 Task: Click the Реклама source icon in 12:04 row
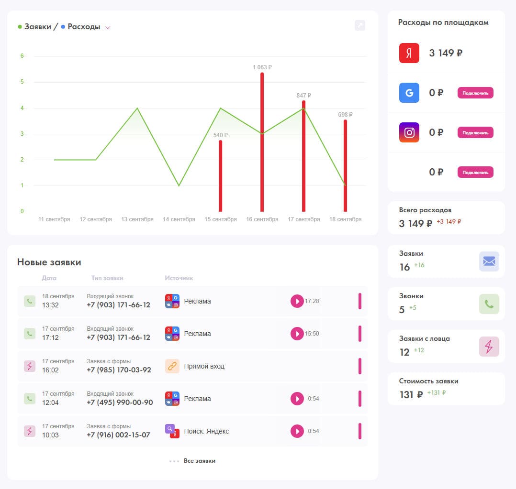[172, 399]
